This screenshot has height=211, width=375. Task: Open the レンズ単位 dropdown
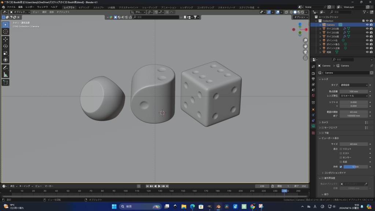tap(354, 96)
